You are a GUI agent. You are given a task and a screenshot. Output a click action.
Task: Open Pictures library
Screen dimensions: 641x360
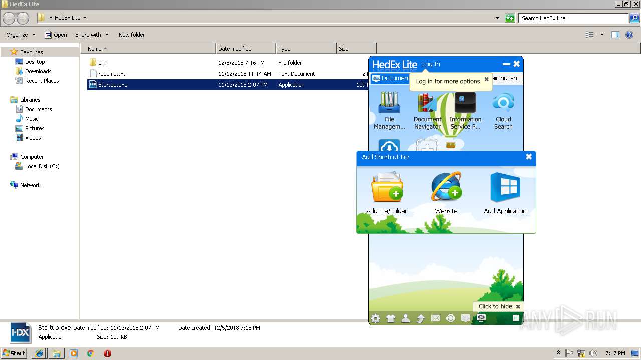[35, 128]
